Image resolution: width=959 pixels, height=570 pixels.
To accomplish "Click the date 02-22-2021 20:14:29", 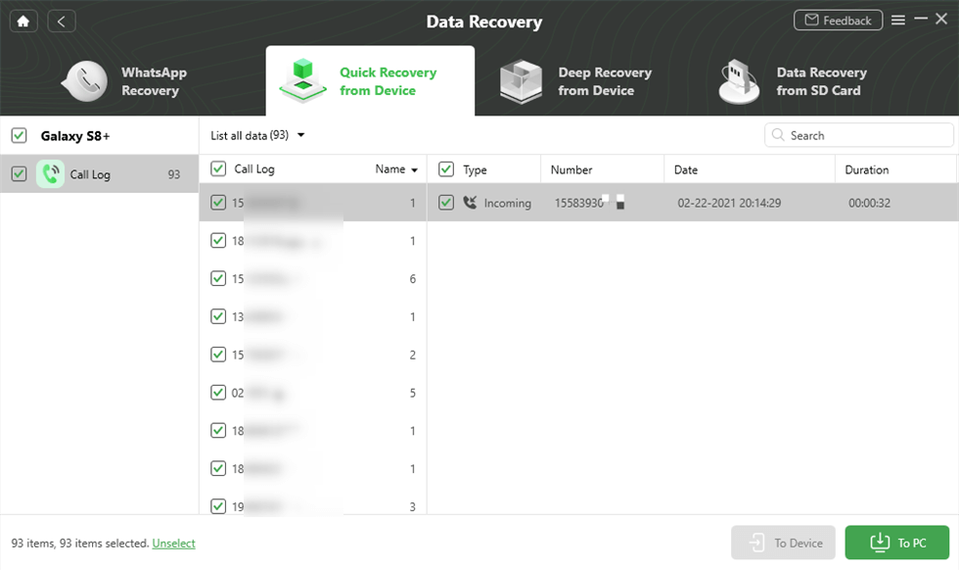I will (x=729, y=203).
